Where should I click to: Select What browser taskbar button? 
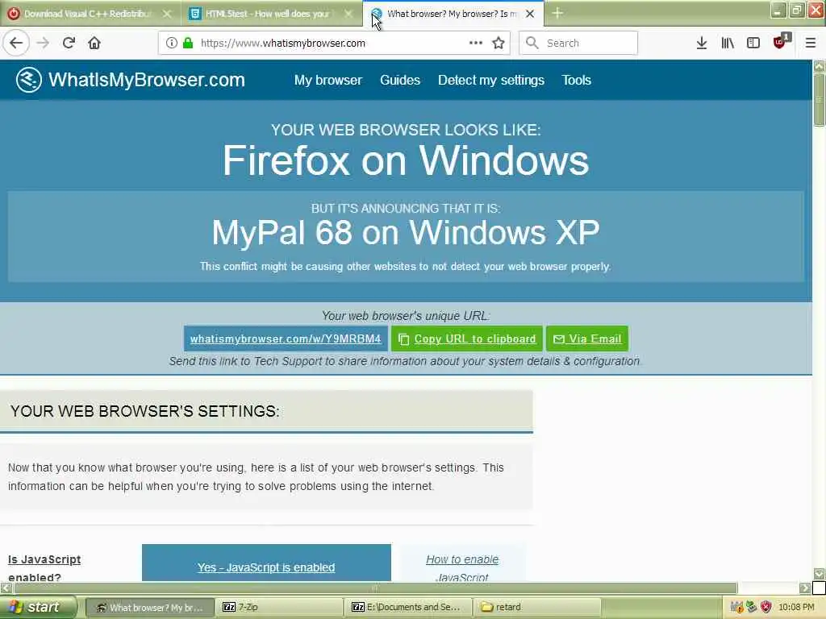(149, 608)
